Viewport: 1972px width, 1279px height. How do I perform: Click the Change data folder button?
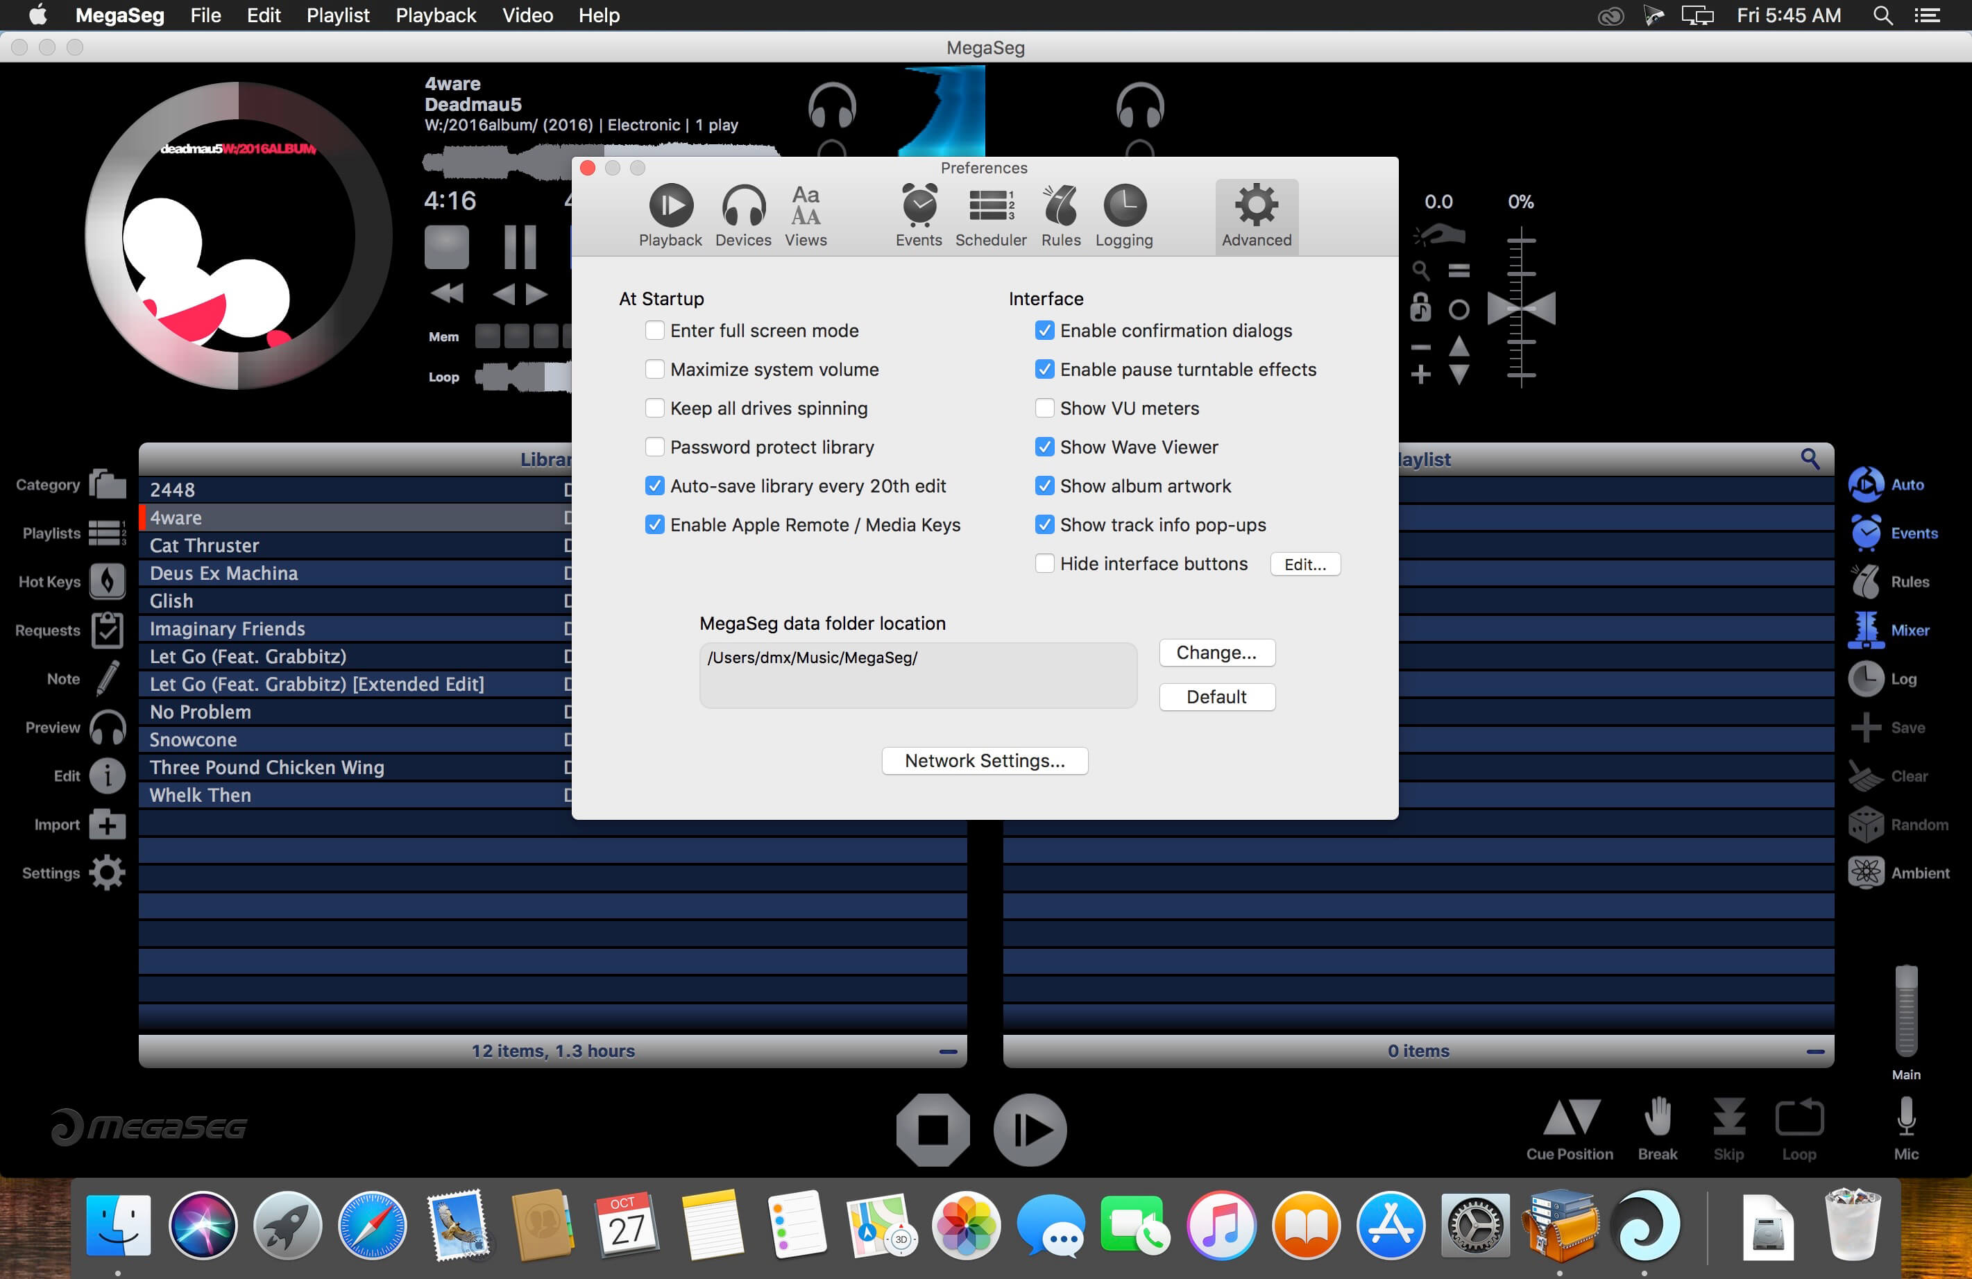coord(1216,653)
